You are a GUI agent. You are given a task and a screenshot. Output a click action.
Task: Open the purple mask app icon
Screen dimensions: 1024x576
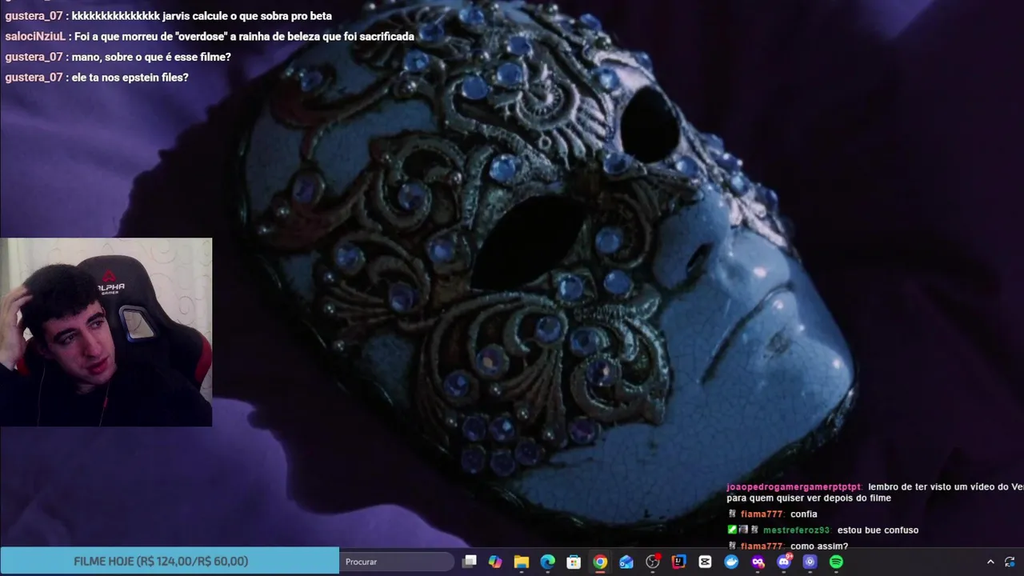pyautogui.click(x=758, y=562)
